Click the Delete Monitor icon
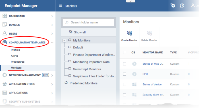Viewport: 199px width, 108px height. [x=149, y=33]
